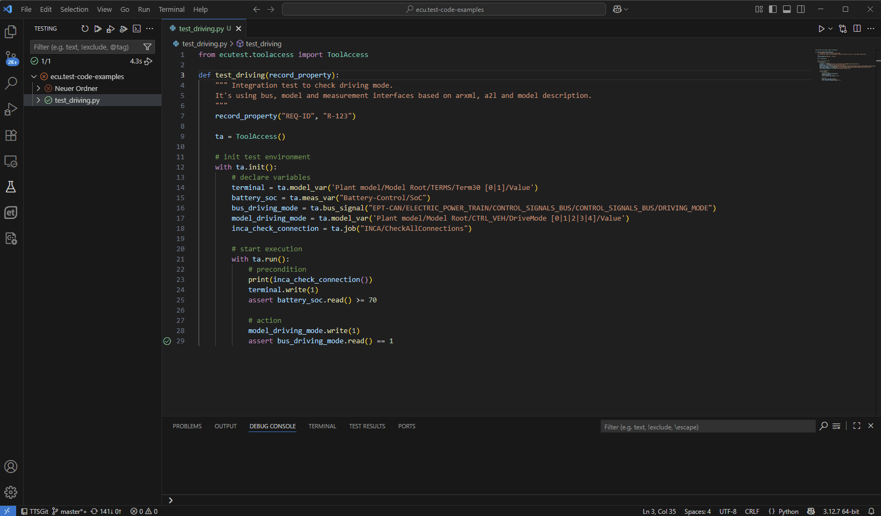
Task: Toggle word wrap list view in Debug Console
Action: point(836,426)
